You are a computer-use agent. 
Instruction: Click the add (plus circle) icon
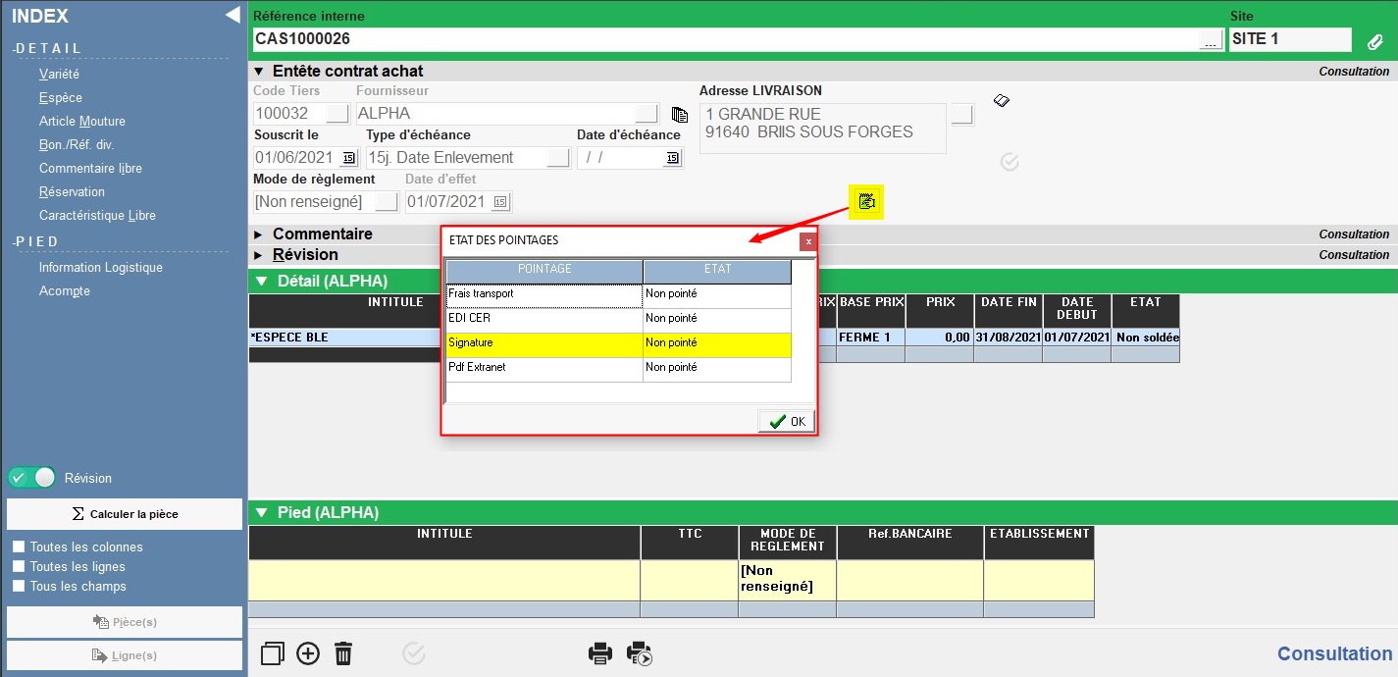point(308,653)
